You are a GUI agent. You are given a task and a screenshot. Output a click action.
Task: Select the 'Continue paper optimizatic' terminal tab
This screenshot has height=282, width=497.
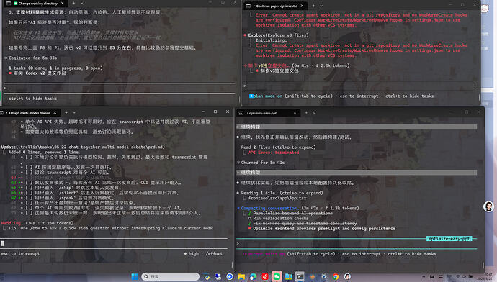click(275, 6)
